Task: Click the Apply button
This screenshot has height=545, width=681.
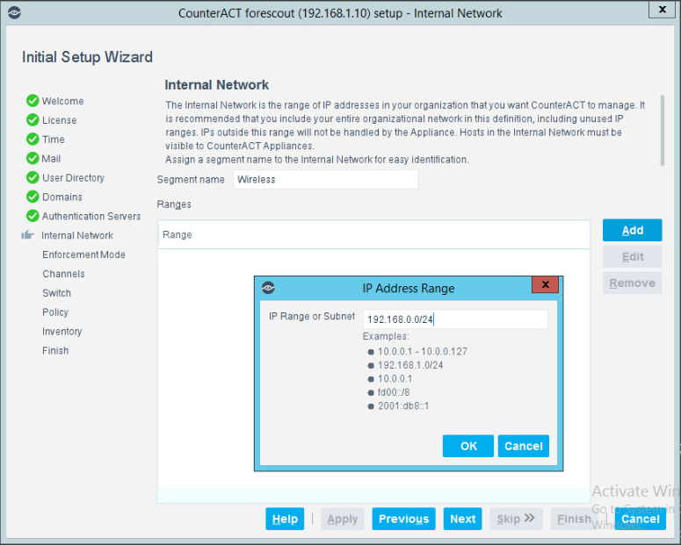Action: coord(342,519)
